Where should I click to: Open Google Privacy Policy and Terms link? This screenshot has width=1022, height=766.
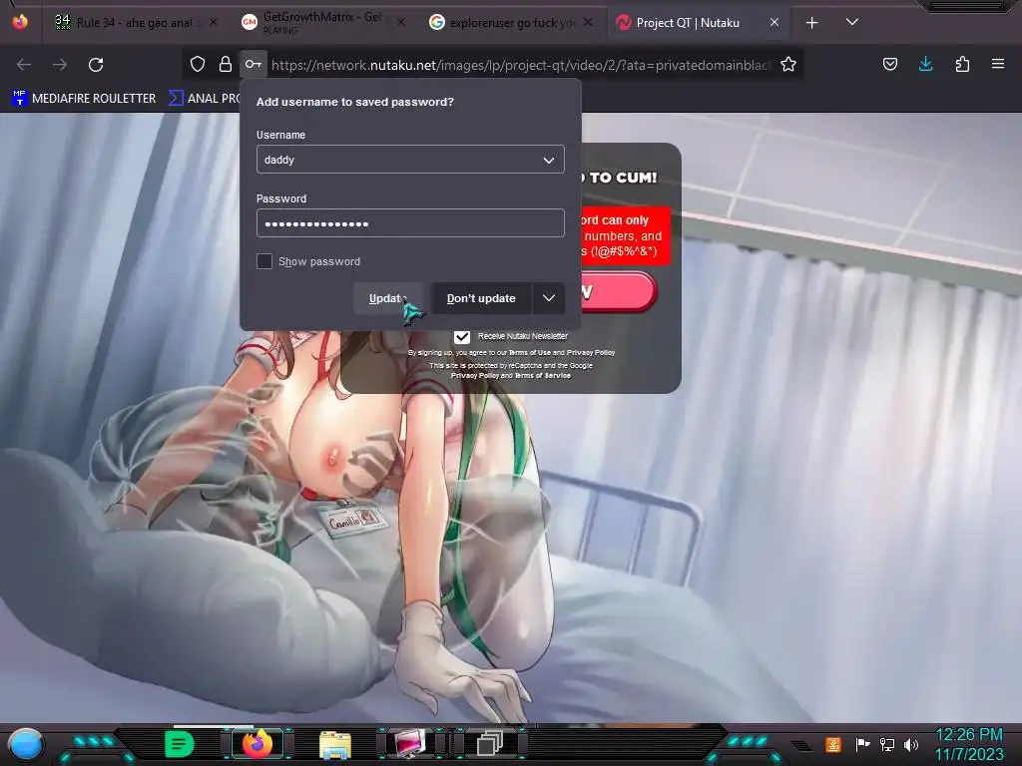click(x=510, y=375)
